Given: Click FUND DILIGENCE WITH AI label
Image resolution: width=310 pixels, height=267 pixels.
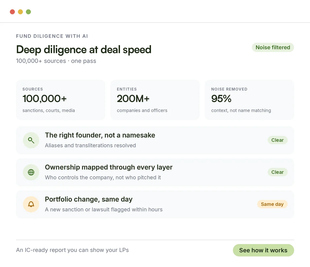Looking at the screenshot, I should [x=52, y=36].
